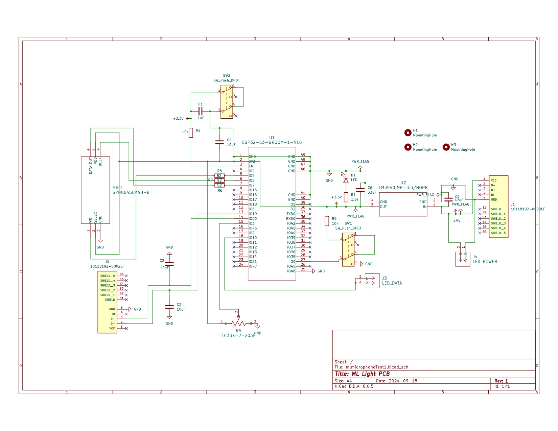This screenshot has height=431, width=558.
Task: Click the RXD0 pin label on U1
Action: (291, 219)
